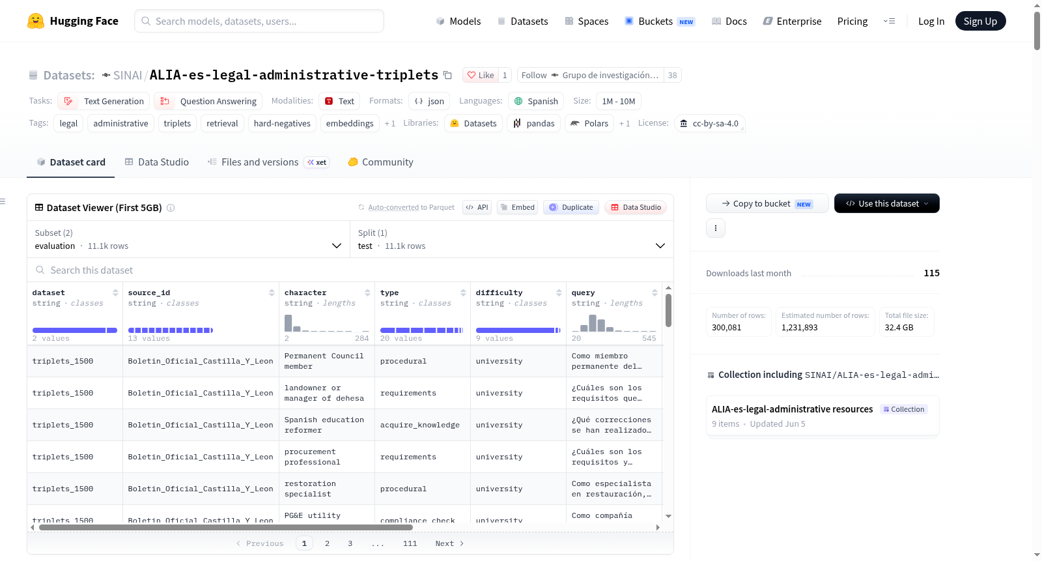The image size is (1042, 561).
Task: Select the 1M - 10M size tag
Action: click(619, 101)
